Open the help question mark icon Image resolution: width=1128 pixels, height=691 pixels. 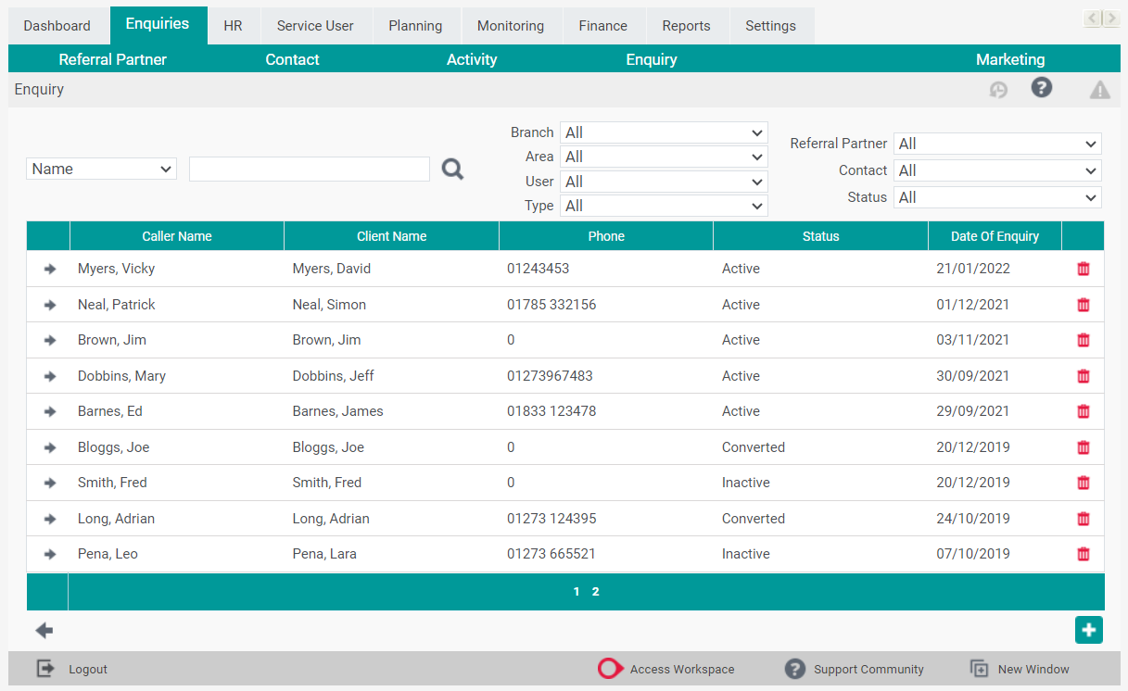click(1042, 88)
